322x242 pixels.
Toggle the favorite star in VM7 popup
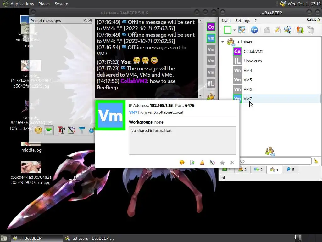click(x=222, y=163)
